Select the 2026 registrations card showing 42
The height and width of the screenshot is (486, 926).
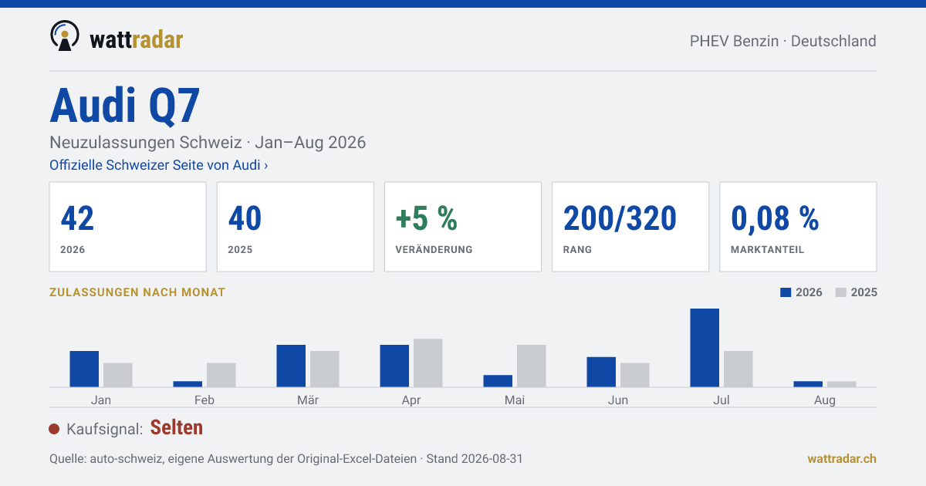[128, 227]
